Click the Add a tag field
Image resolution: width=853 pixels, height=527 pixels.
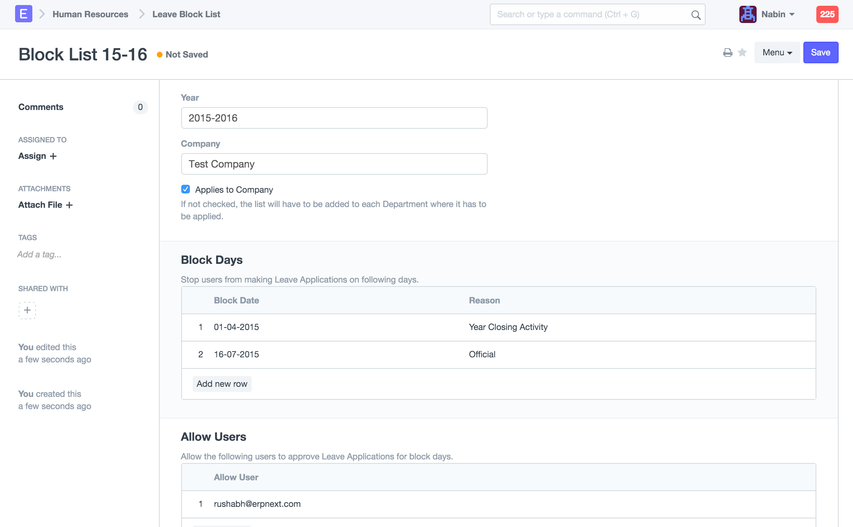(x=40, y=255)
